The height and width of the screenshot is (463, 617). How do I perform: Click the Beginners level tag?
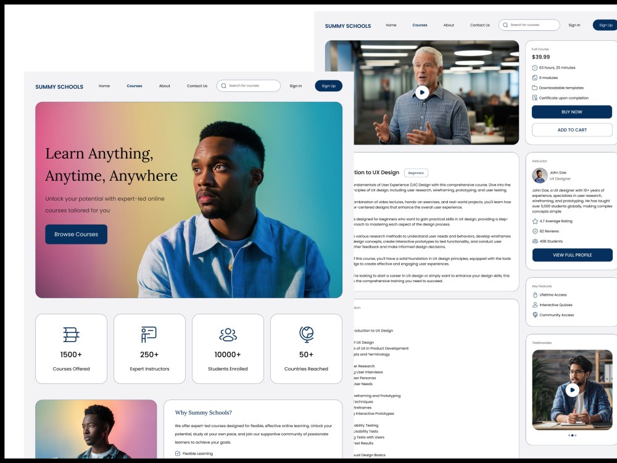point(416,173)
